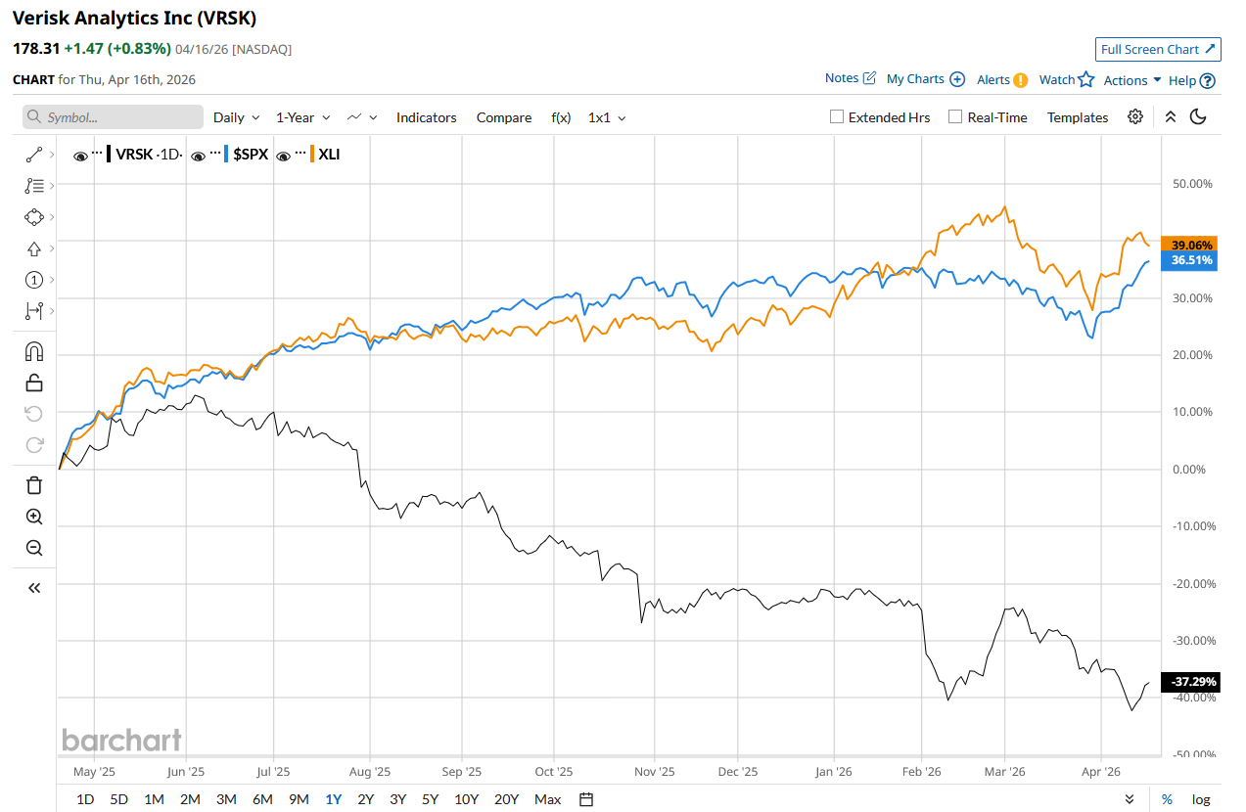Open the Actions dropdown menu
Image resolution: width=1246 pixels, height=812 pixels.
tap(1132, 80)
